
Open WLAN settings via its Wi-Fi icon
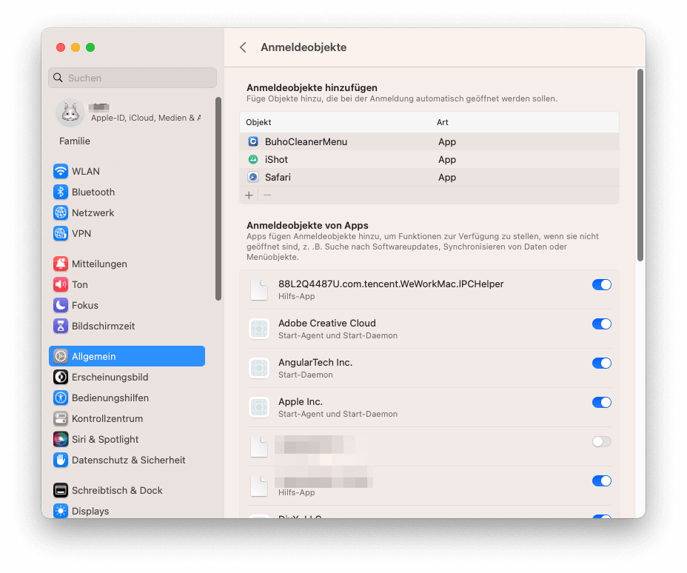click(x=61, y=171)
